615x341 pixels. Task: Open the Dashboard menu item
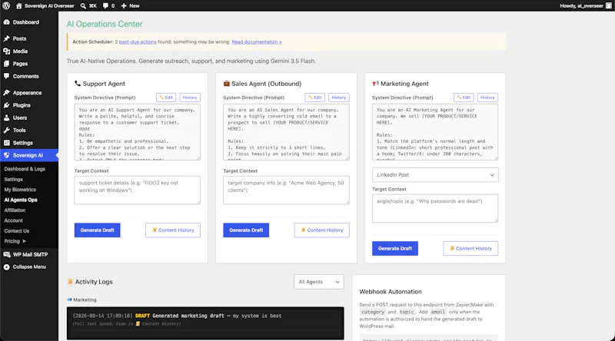(x=29, y=22)
